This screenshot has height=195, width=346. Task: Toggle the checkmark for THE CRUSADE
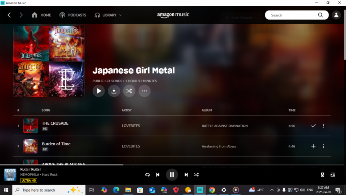click(x=313, y=125)
